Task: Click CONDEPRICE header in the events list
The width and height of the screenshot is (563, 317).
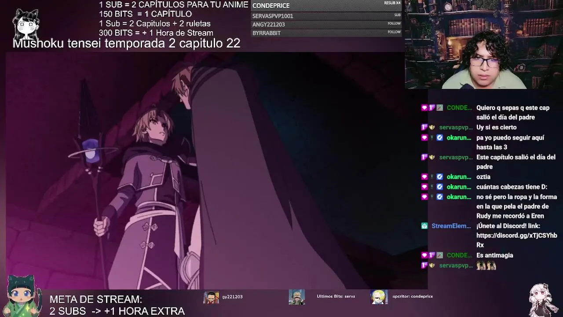Action: click(271, 6)
